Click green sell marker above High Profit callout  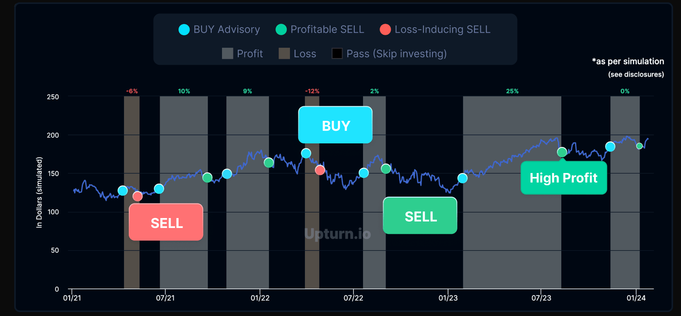[562, 152]
